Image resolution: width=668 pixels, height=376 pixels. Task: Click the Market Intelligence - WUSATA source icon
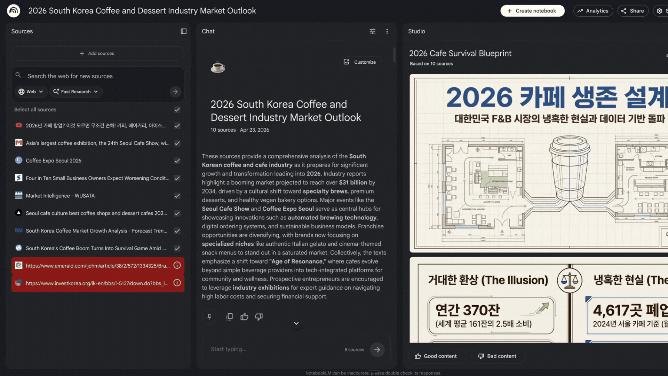coord(19,195)
